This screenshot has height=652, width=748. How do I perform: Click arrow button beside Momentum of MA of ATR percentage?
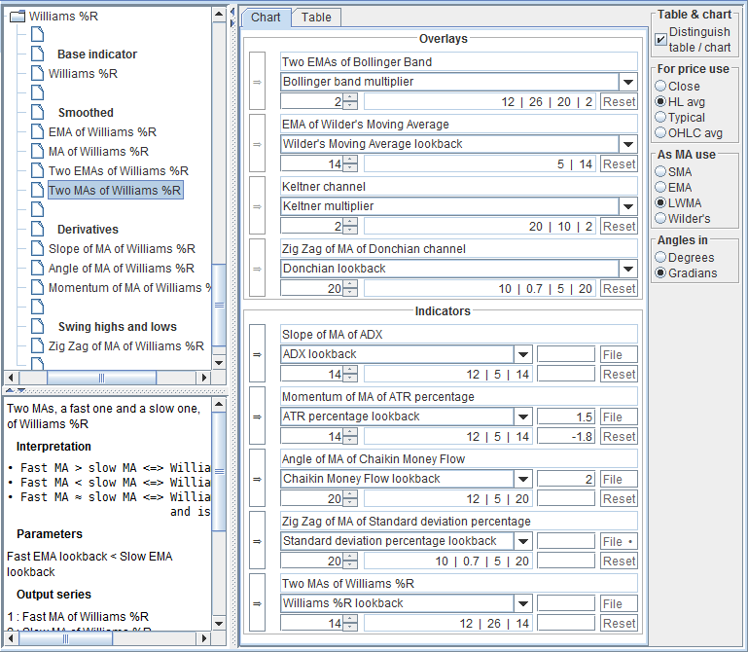(257, 417)
